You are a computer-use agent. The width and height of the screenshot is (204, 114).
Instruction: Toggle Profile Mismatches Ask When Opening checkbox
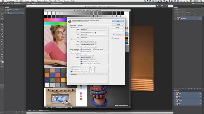coord(81,49)
